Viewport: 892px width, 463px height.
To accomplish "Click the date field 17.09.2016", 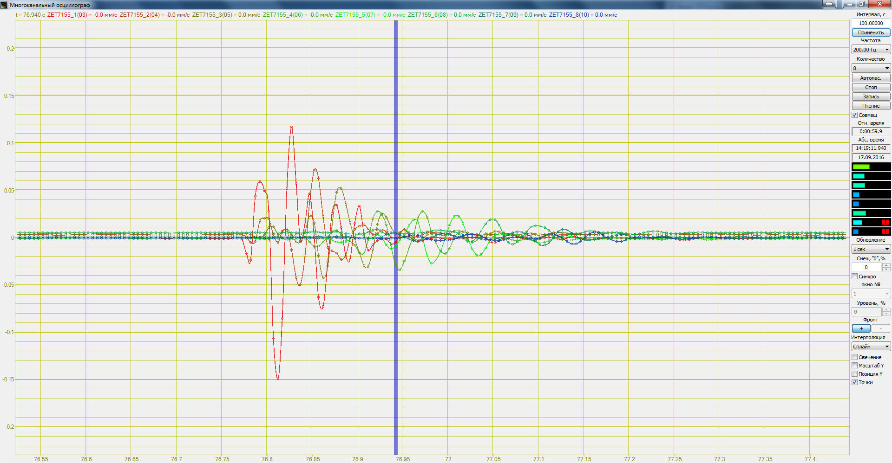I will tap(871, 158).
